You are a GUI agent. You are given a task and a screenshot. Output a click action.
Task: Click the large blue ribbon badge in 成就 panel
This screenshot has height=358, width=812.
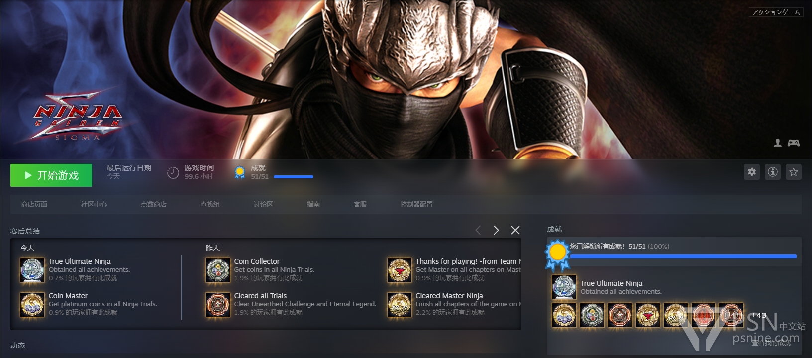pyautogui.click(x=557, y=254)
